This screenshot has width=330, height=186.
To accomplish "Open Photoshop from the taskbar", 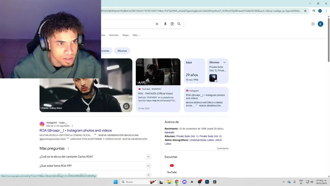I will [207, 182].
